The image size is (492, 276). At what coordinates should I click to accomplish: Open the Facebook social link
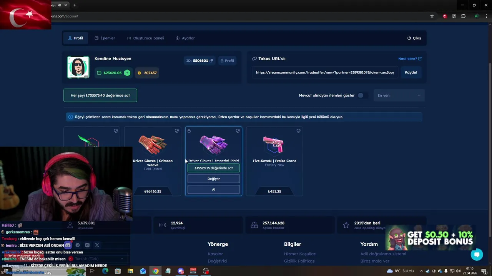[x=78, y=245]
